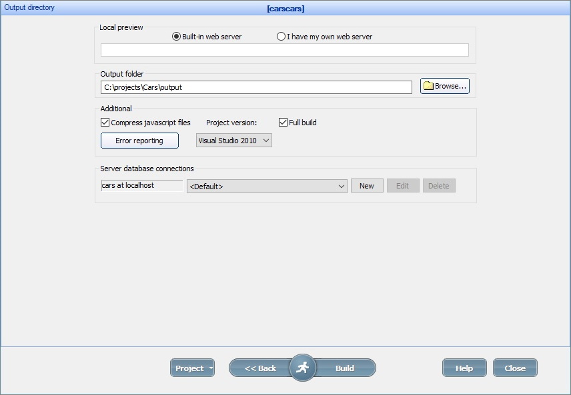Click the Delete connection button
This screenshot has width=571, height=395.
coord(439,186)
